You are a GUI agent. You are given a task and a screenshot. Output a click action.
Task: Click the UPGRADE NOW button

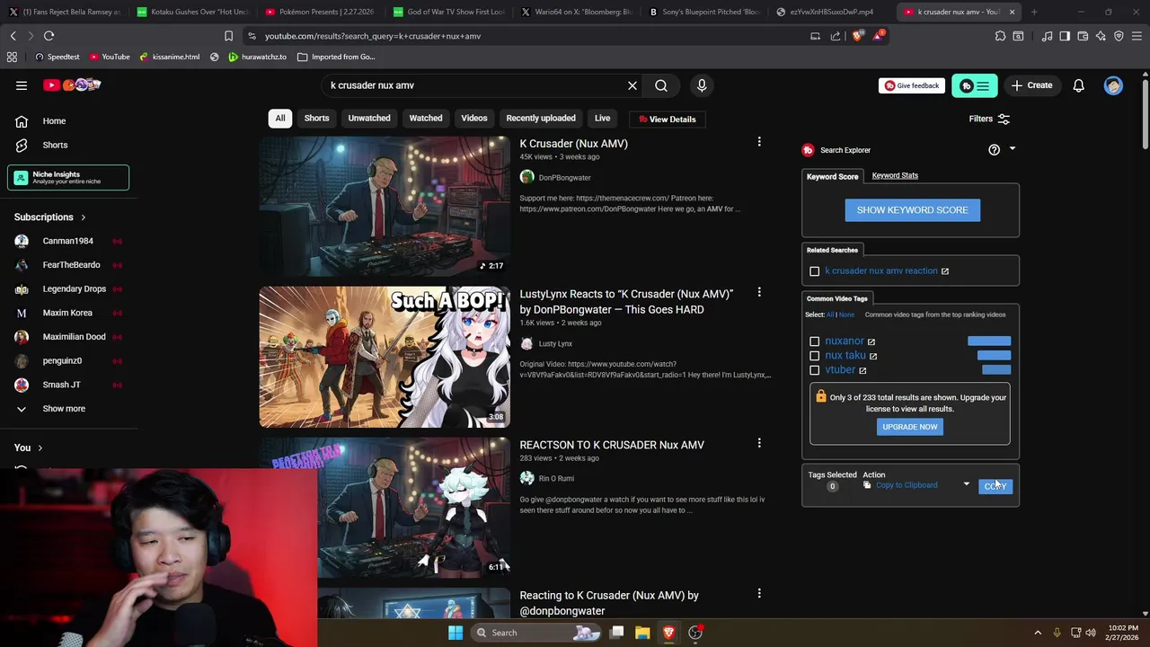(x=909, y=427)
